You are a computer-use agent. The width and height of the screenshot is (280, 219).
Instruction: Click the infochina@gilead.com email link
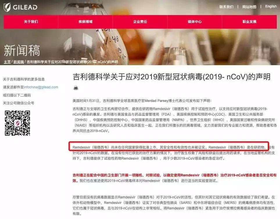[x=41, y=87]
